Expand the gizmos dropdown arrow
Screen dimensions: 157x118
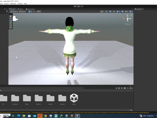click(x=132, y=11)
